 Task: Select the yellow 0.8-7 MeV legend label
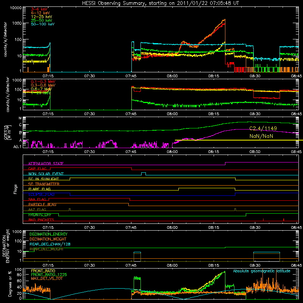pyautogui.click(x=41, y=89)
